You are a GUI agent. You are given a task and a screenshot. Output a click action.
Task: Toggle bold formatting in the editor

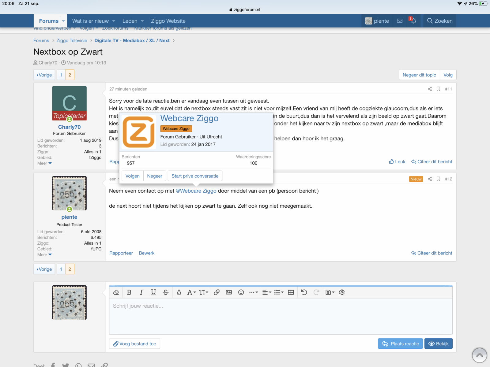click(x=129, y=292)
